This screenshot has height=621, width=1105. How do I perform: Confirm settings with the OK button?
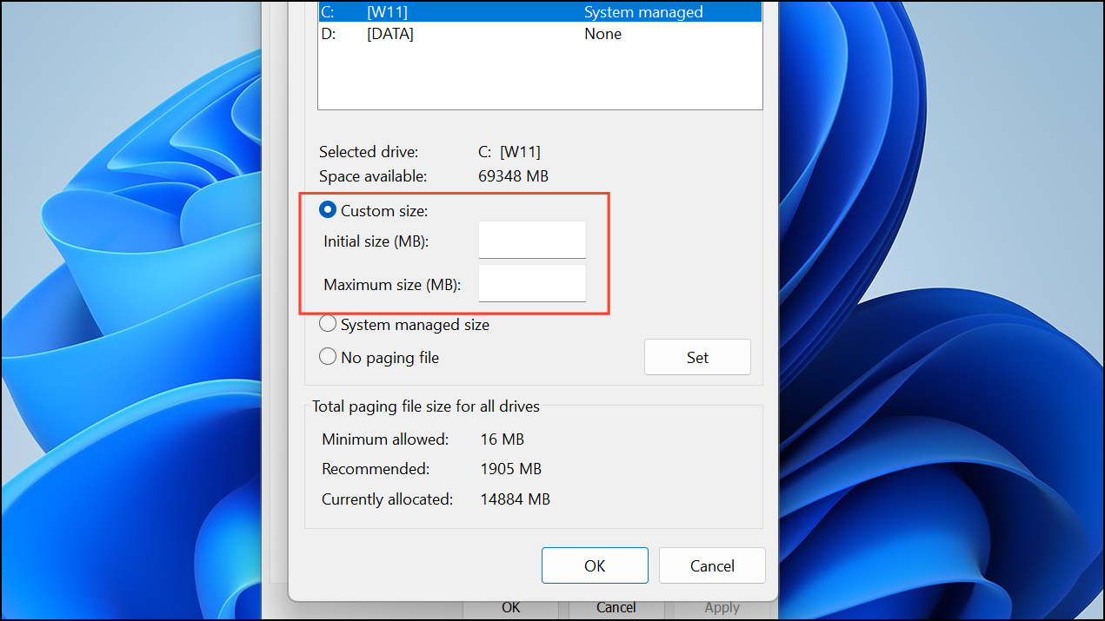click(x=595, y=565)
